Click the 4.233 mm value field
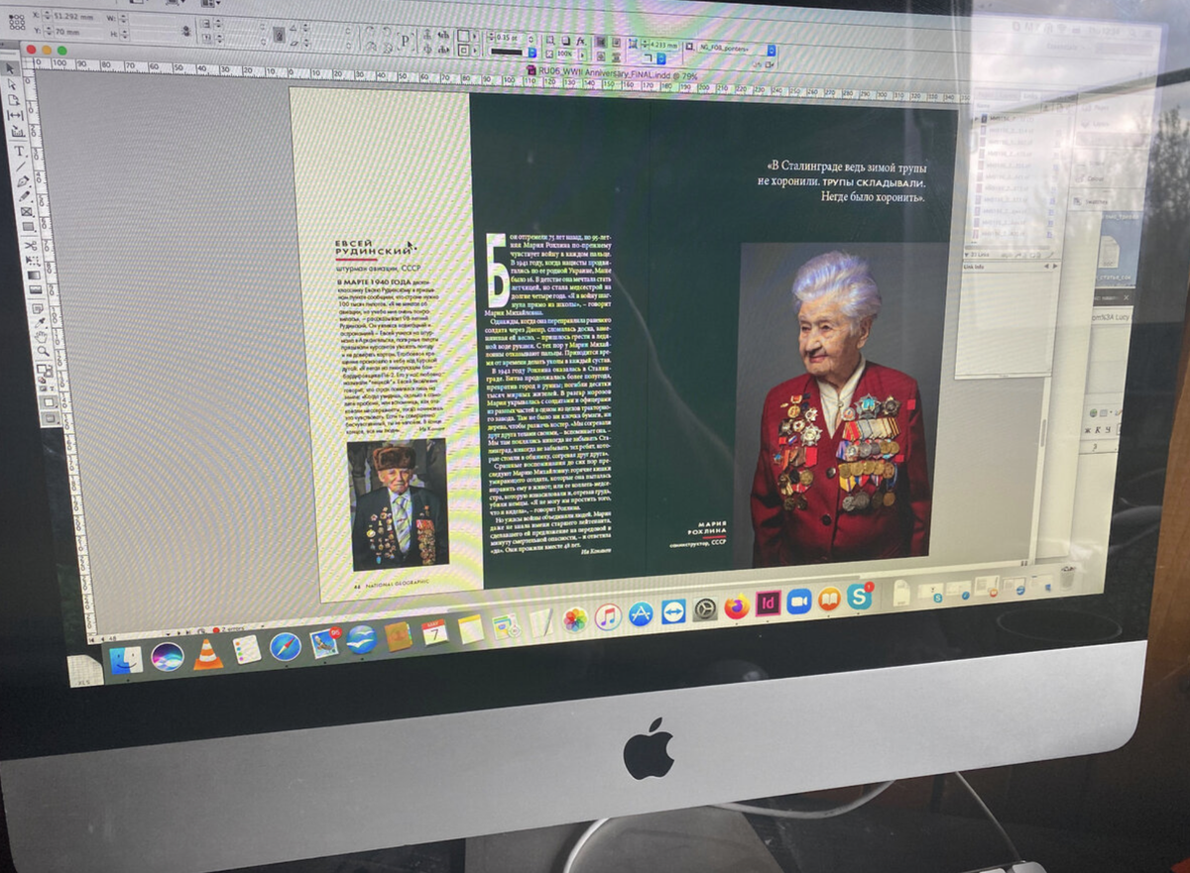Image resolution: width=1190 pixels, height=873 pixels. tap(662, 45)
